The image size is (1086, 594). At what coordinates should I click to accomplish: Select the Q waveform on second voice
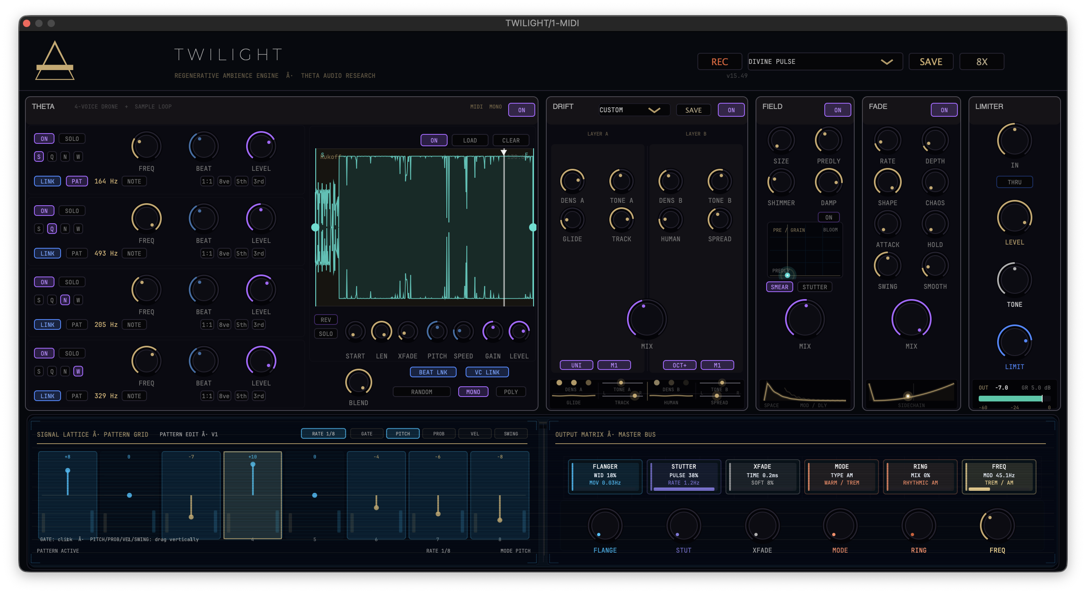click(52, 229)
